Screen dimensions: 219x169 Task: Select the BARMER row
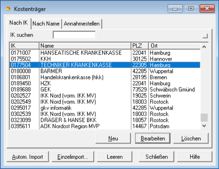pos(105,71)
